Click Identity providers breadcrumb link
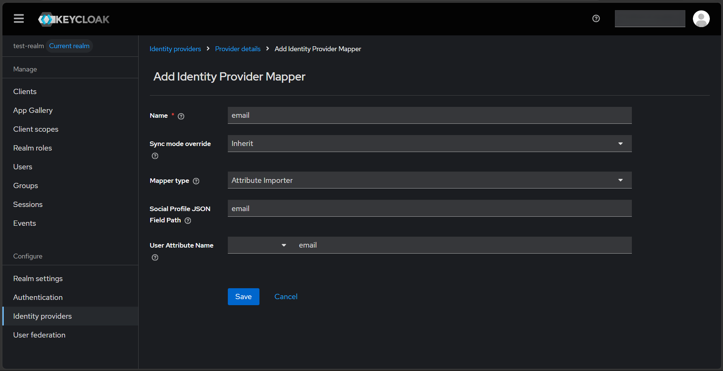The height and width of the screenshot is (371, 723). click(175, 49)
